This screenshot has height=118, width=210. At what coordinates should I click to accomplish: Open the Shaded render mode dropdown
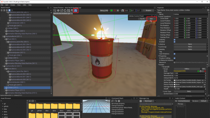[x=149, y=10]
